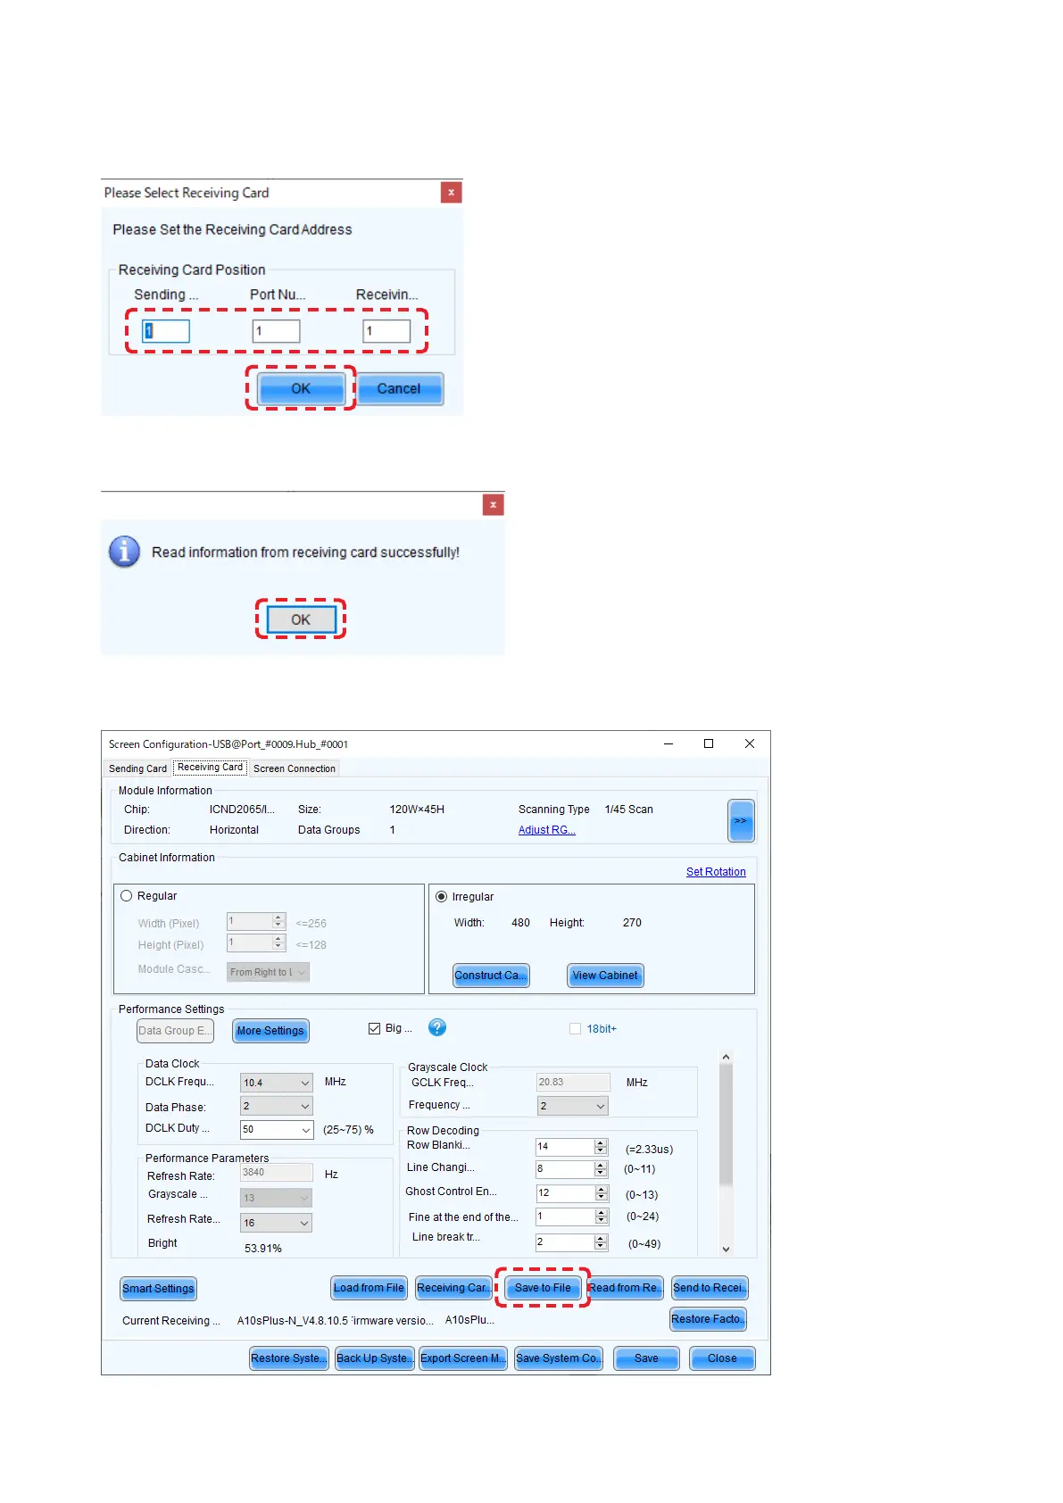Close the Please Select Receiving Card dialog
Viewport: 1063px width, 1503px height.
452,192
